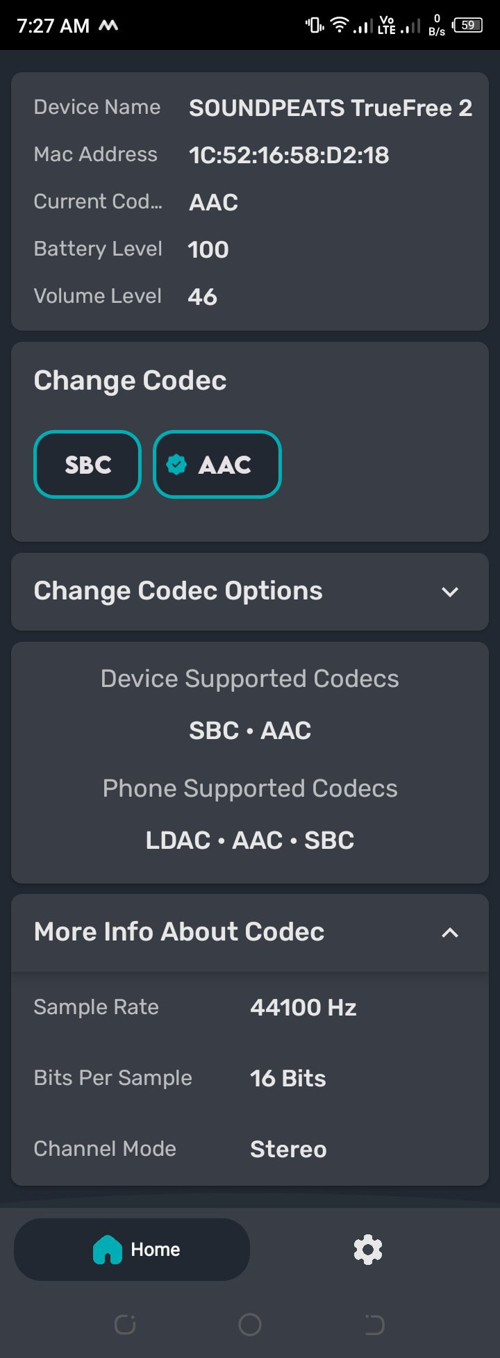The width and height of the screenshot is (500, 1358).
Task: Tap the More Info About Codec title
Action: pyautogui.click(x=179, y=931)
